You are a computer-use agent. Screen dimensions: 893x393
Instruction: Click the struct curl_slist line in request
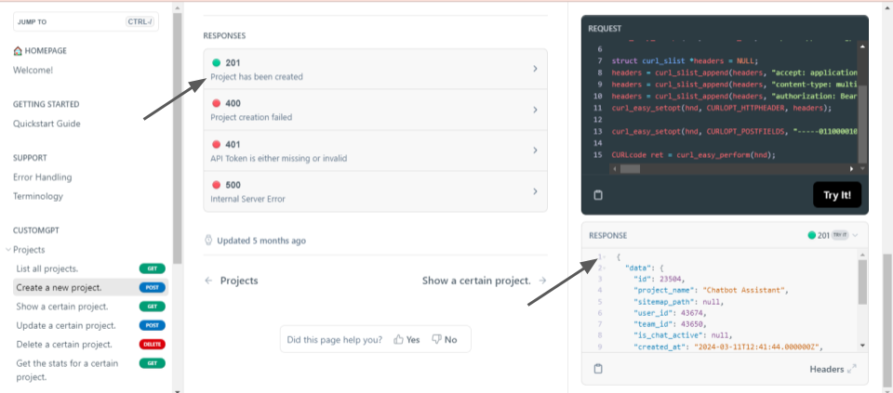point(686,61)
